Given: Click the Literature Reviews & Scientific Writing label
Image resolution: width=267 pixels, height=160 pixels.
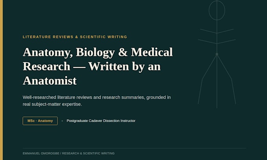Looking at the screenshot, I should 75,37.
